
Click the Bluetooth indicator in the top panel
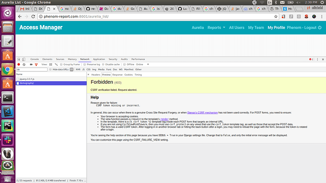pos(276,2)
